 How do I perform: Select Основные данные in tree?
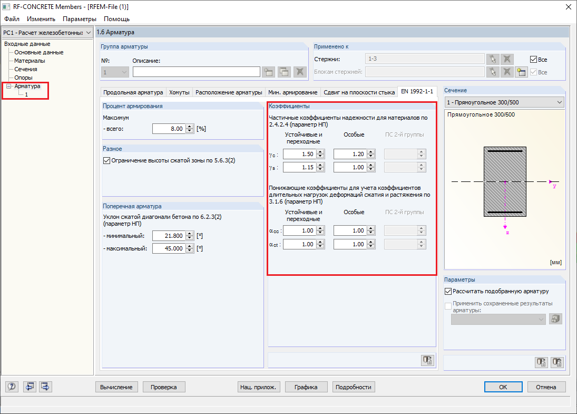pyautogui.click(x=38, y=52)
